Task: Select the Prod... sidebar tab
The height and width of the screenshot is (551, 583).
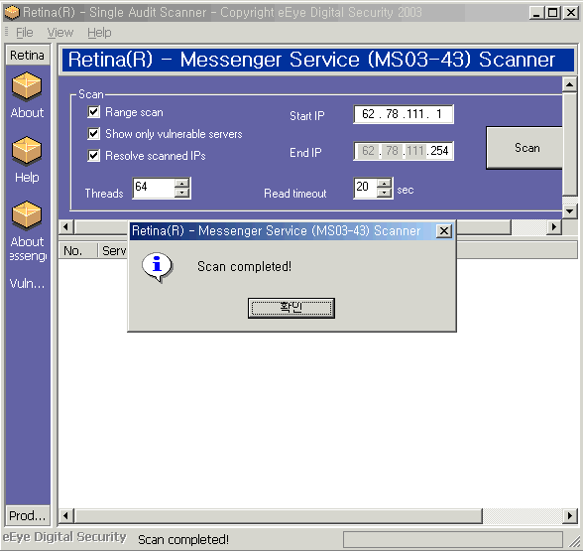Action: coord(28,516)
